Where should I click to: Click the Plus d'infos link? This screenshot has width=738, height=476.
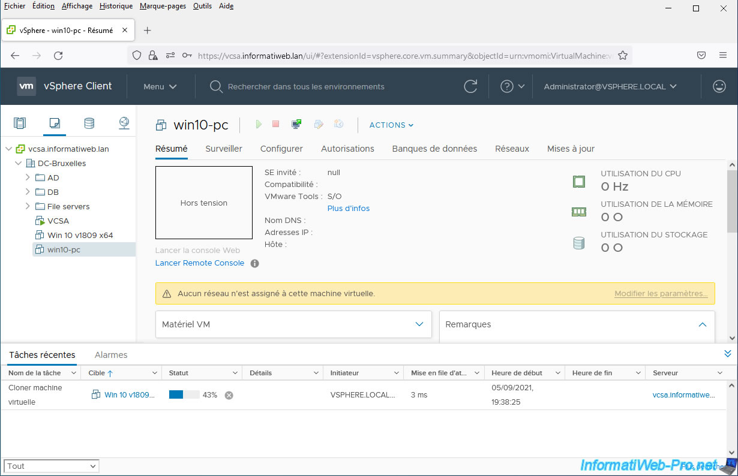(x=349, y=209)
